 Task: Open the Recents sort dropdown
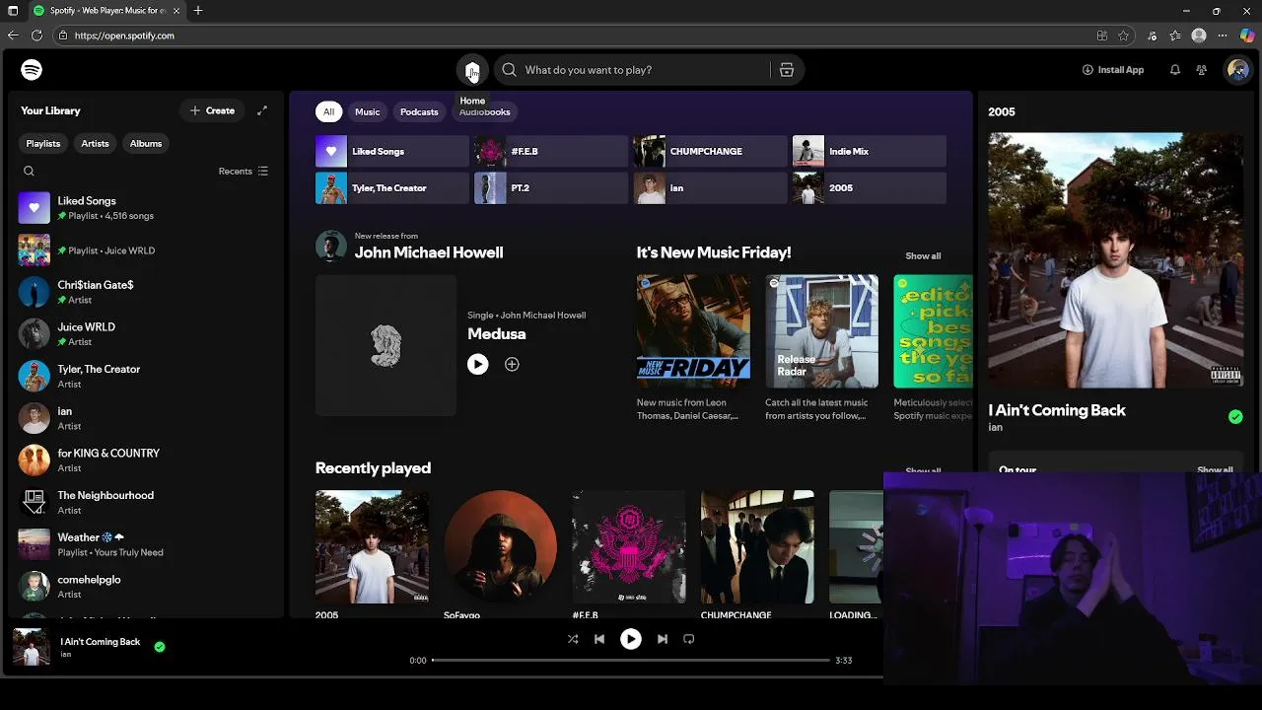[x=243, y=172]
